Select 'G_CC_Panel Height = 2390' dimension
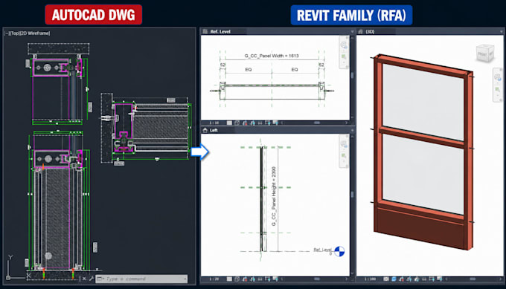The height and width of the screenshot is (289, 506). coord(274,196)
